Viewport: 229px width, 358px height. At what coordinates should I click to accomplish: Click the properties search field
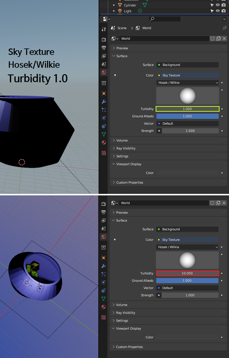[165, 19]
